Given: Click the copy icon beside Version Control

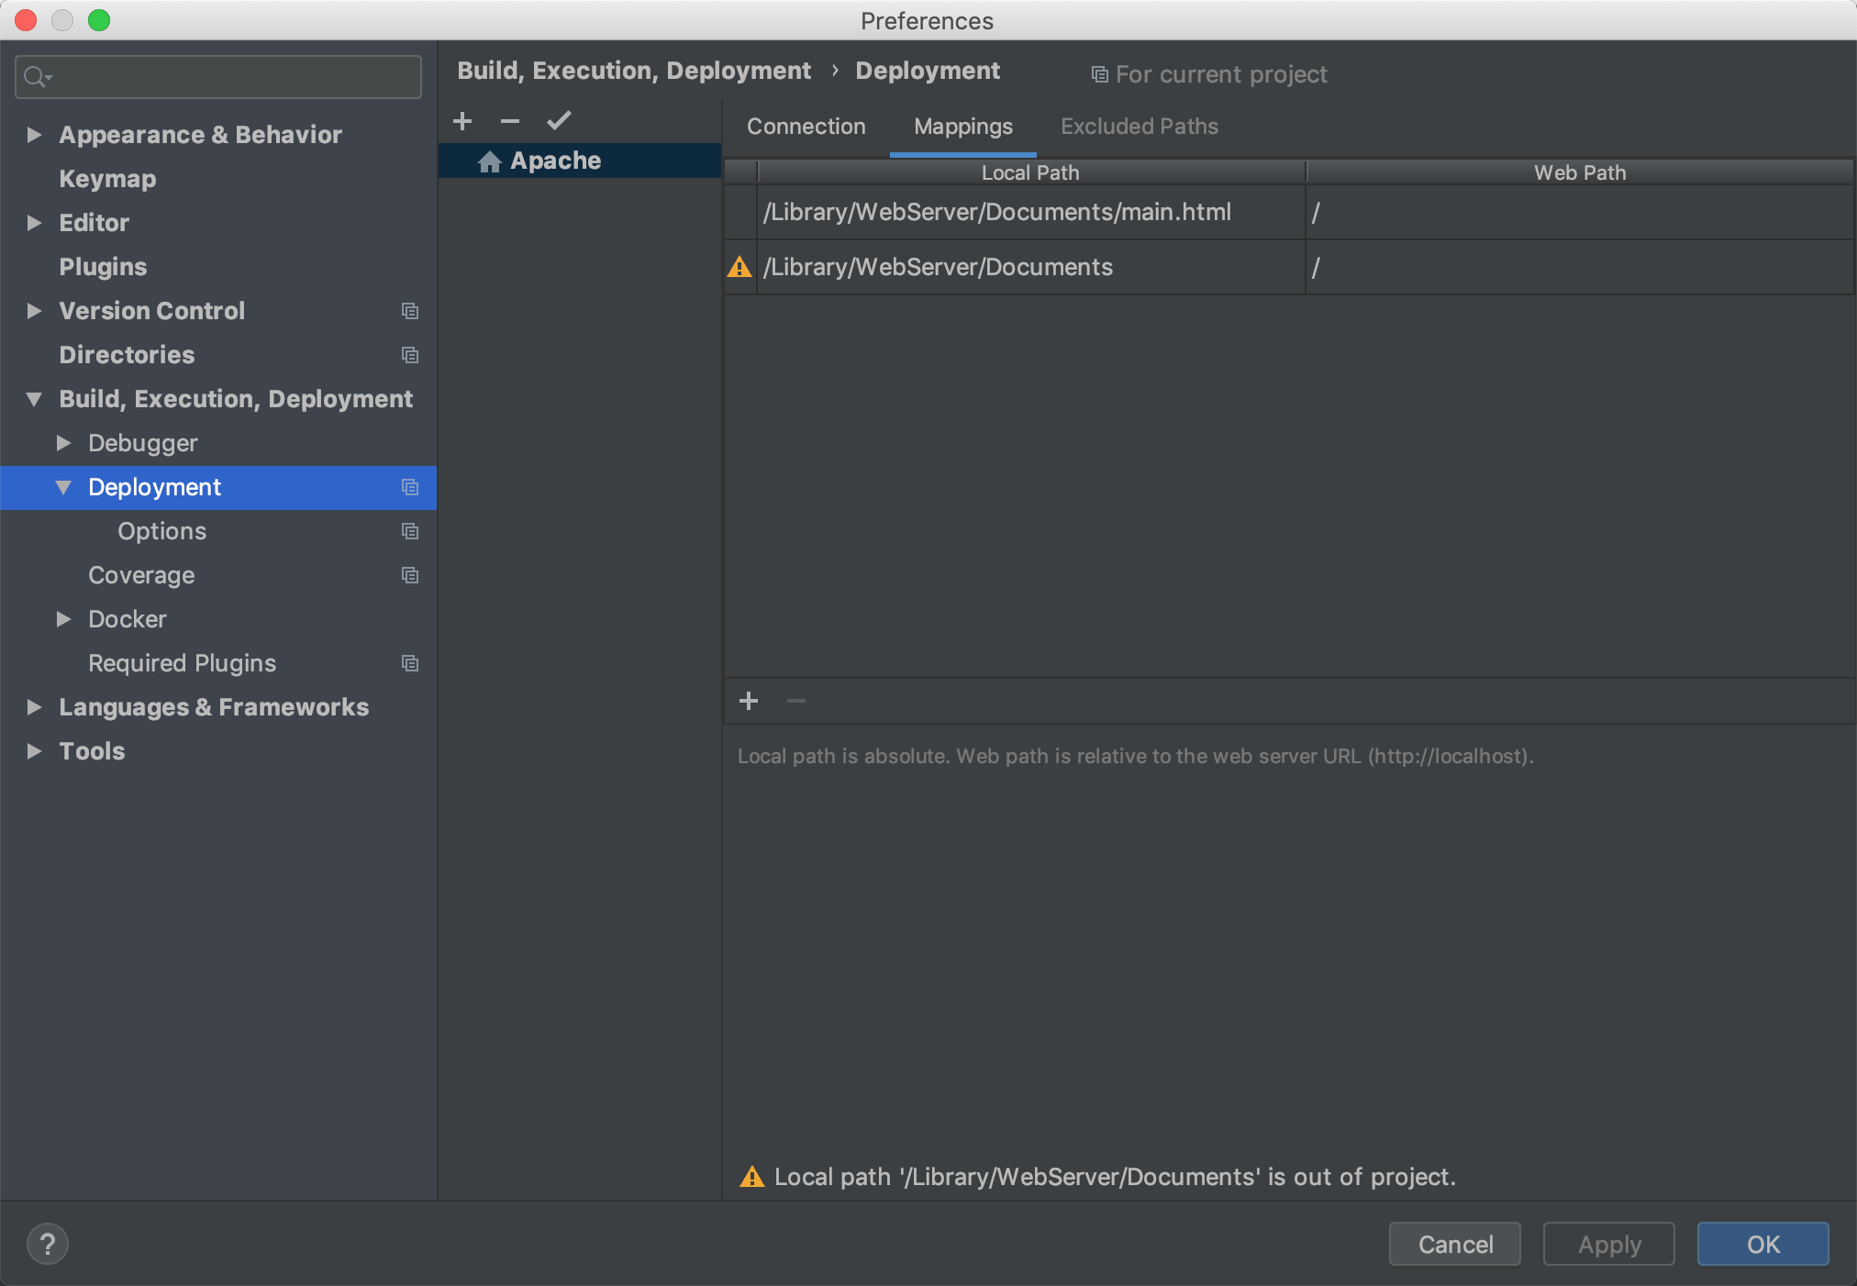Looking at the screenshot, I should 410,311.
